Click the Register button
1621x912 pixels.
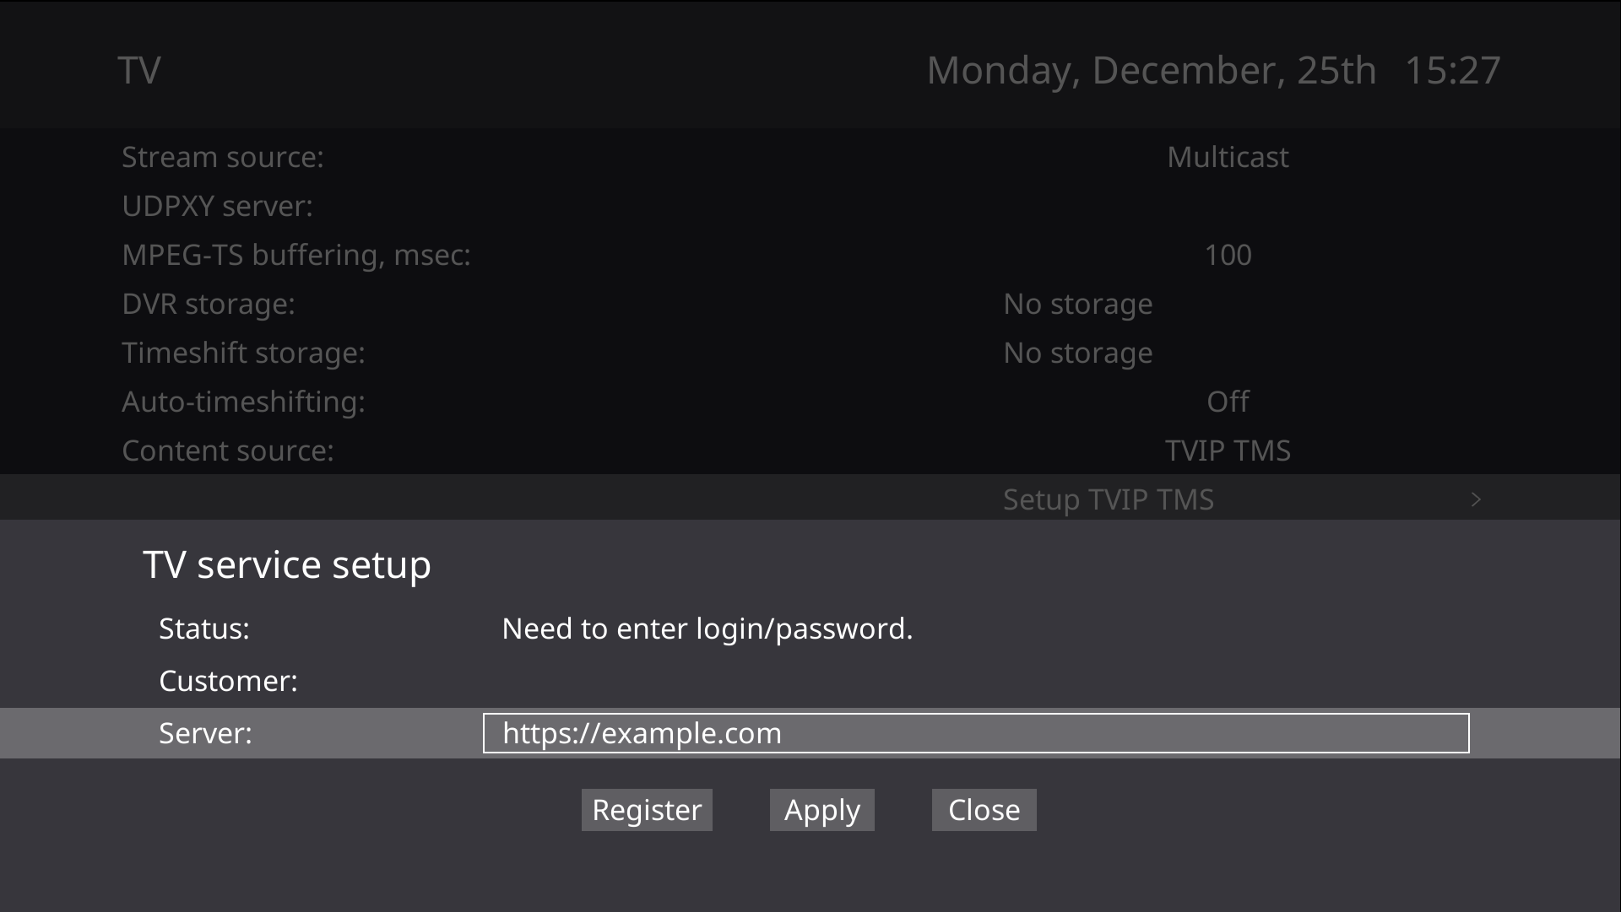tap(647, 810)
